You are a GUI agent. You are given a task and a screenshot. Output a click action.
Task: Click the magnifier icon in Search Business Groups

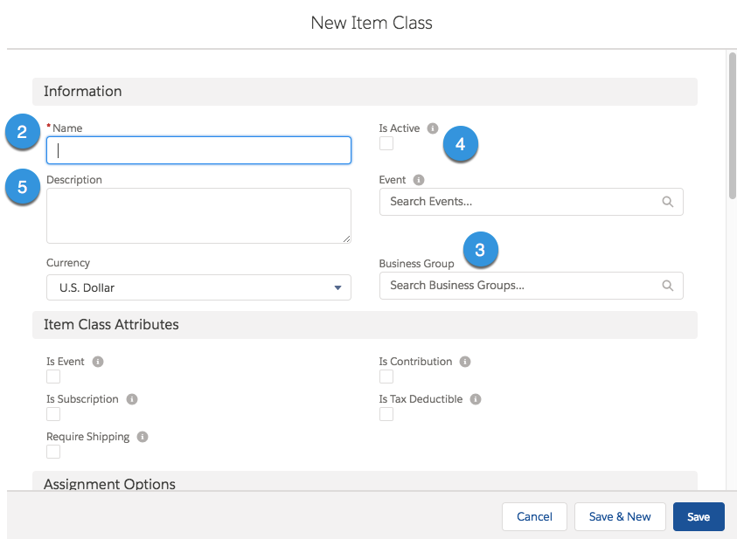coord(667,286)
